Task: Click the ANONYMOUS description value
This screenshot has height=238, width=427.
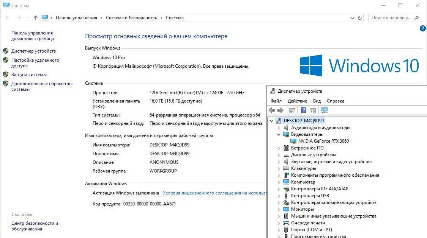Action: (x=164, y=162)
